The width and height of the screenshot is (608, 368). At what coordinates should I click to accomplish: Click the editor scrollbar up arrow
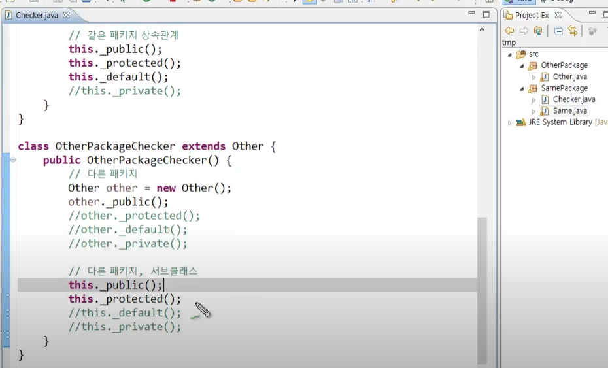click(482, 30)
